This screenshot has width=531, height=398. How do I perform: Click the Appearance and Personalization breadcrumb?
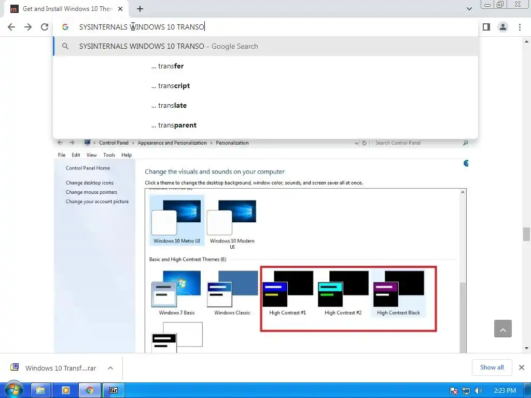tap(172, 143)
